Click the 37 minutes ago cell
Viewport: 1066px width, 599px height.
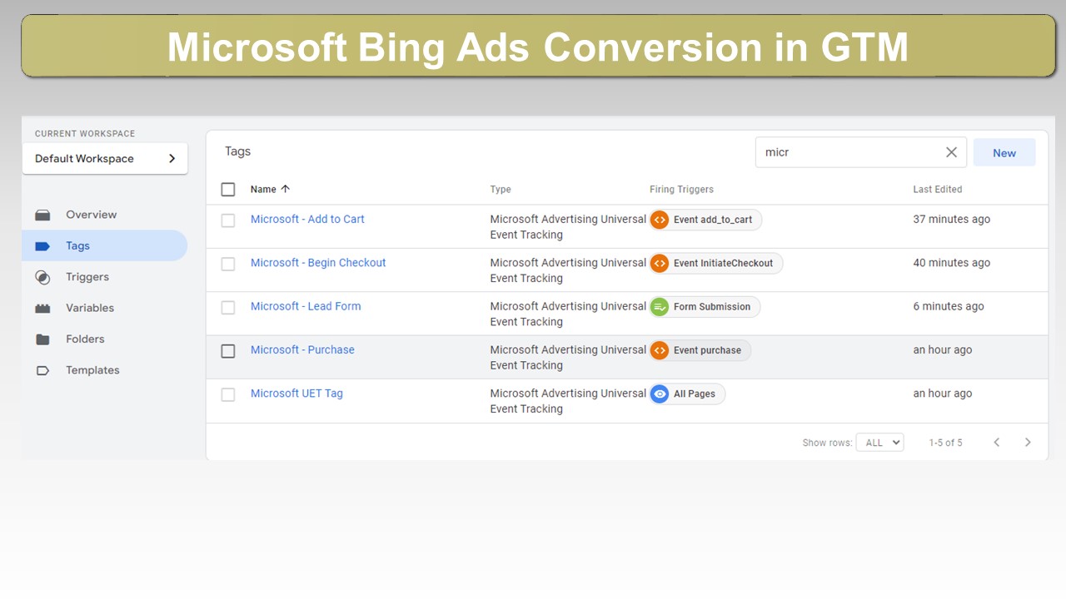point(951,219)
